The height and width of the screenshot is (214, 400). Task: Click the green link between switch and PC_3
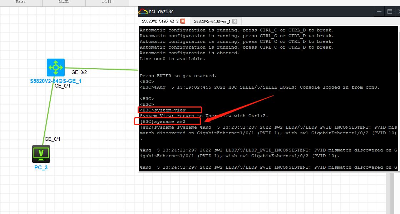coord(48,111)
